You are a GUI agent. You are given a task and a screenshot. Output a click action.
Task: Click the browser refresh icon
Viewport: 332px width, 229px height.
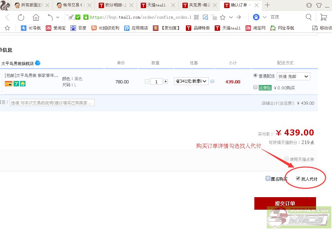coord(21,17)
